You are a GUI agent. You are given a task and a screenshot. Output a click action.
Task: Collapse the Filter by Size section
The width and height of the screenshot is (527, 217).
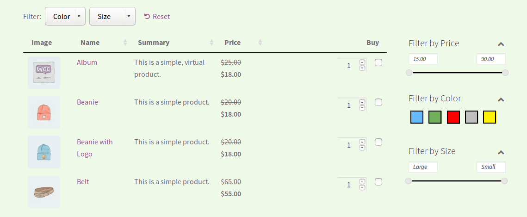pos(501,152)
